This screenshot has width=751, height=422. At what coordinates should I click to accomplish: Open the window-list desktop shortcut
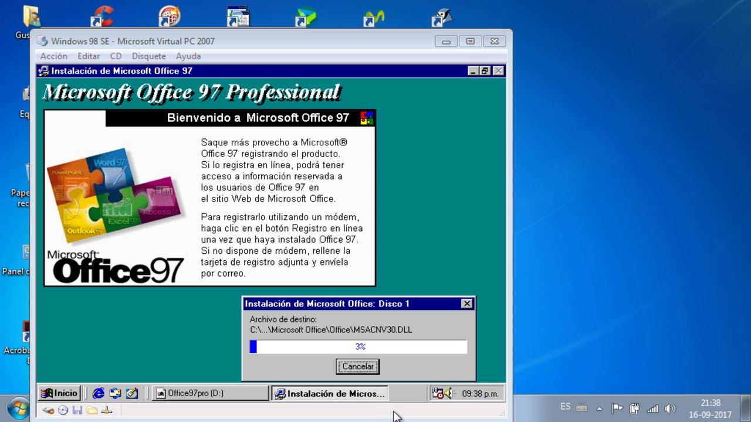238,16
